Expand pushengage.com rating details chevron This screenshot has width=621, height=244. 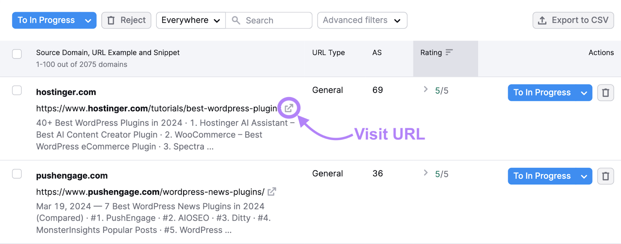426,173
